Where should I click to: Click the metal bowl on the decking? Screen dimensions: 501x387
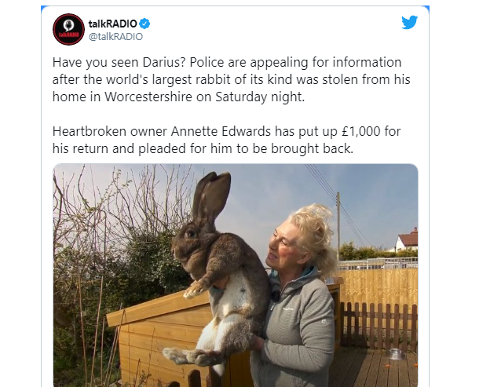click(396, 354)
